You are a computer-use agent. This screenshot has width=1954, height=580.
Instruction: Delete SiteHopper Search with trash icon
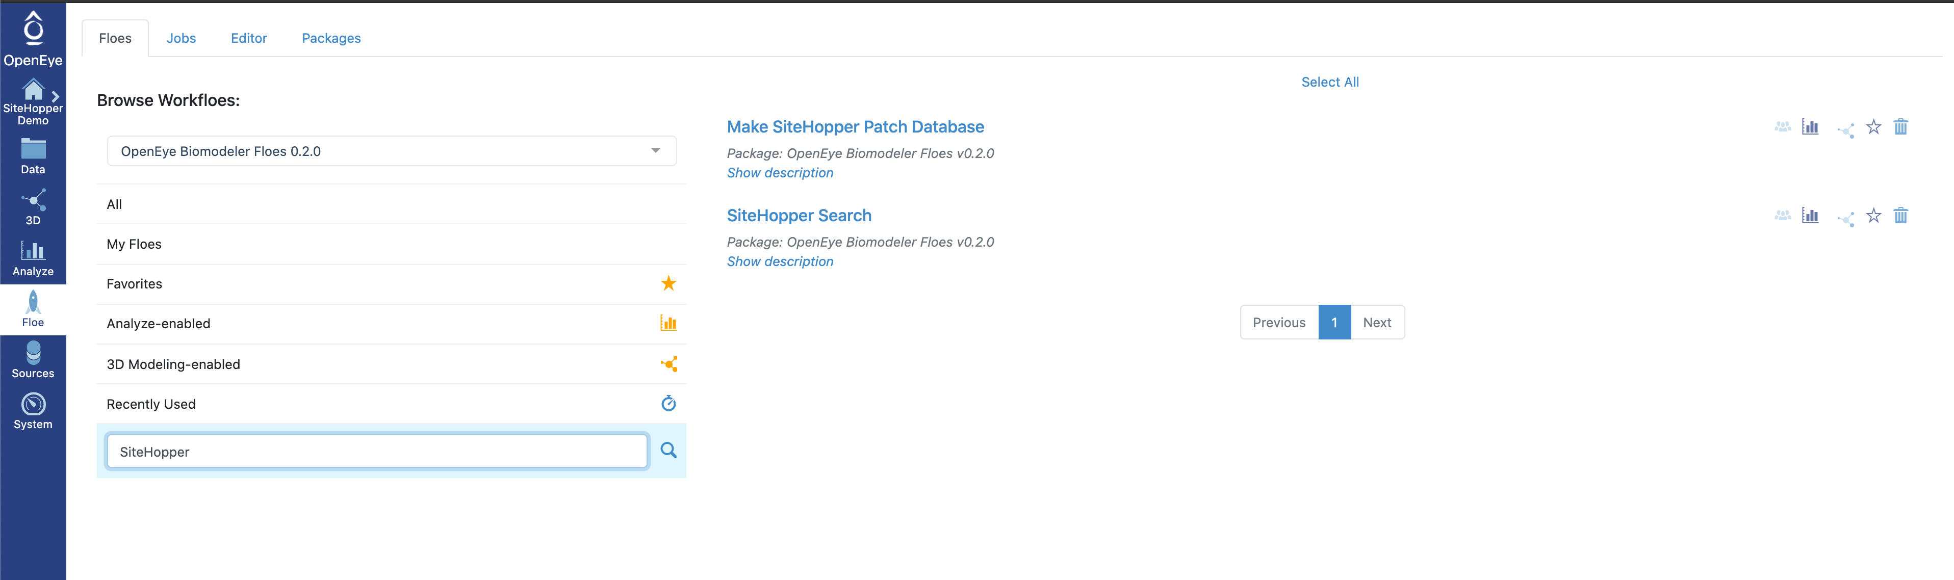(1901, 215)
